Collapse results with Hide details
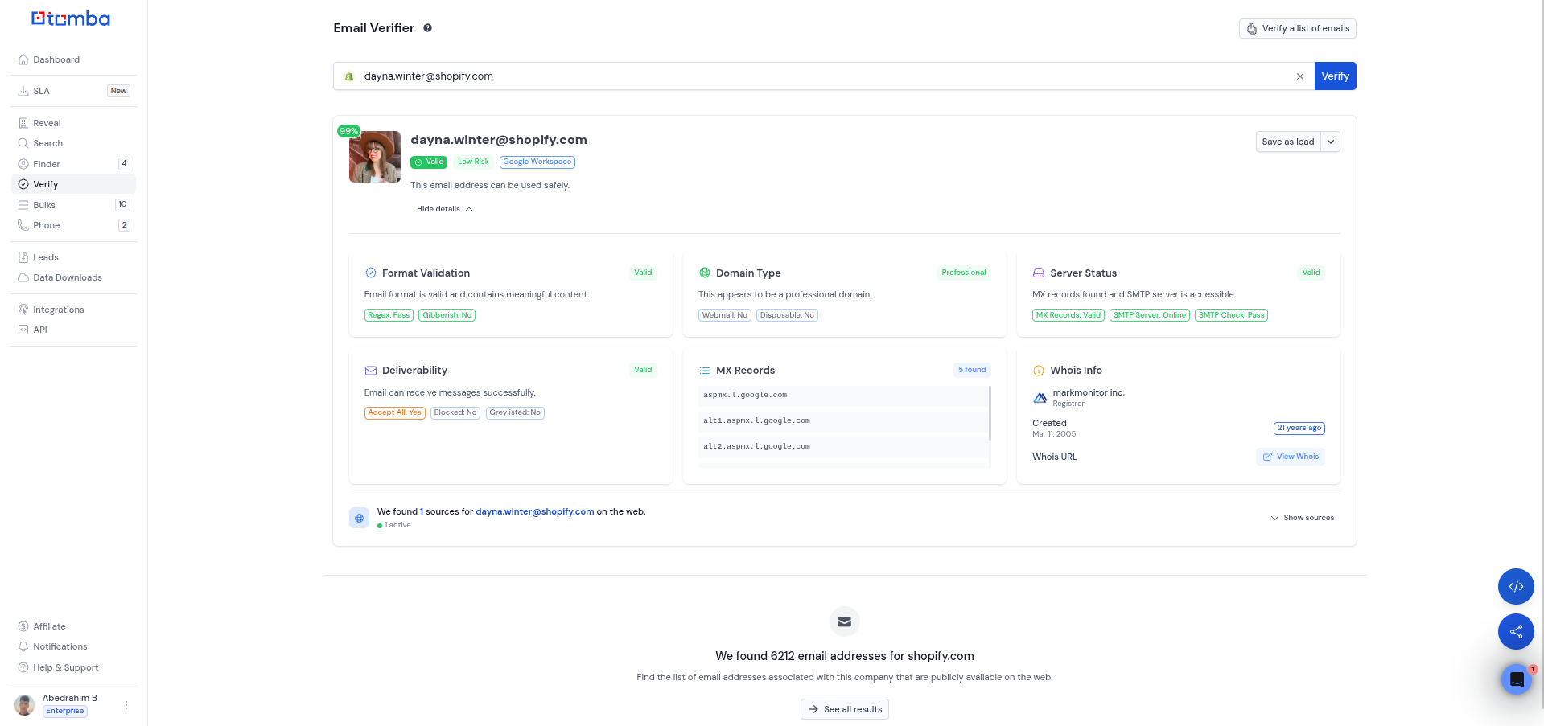Image resolution: width=1544 pixels, height=726 pixels. pyautogui.click(x=444, y=209)
